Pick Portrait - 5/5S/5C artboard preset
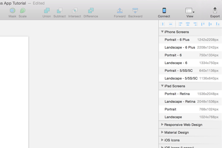This screenshot has width=222, height=148. [190, 71]
